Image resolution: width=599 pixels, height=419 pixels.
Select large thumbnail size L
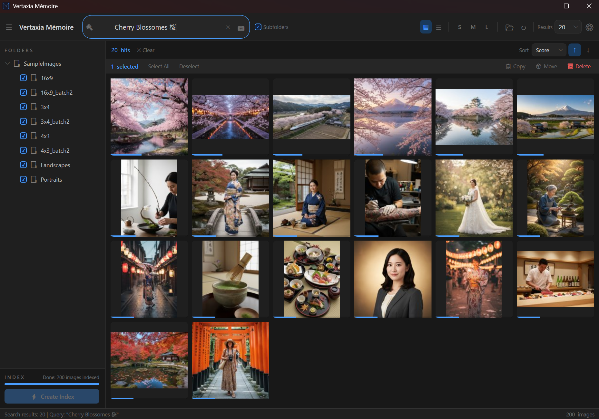[x=486, y=27]
